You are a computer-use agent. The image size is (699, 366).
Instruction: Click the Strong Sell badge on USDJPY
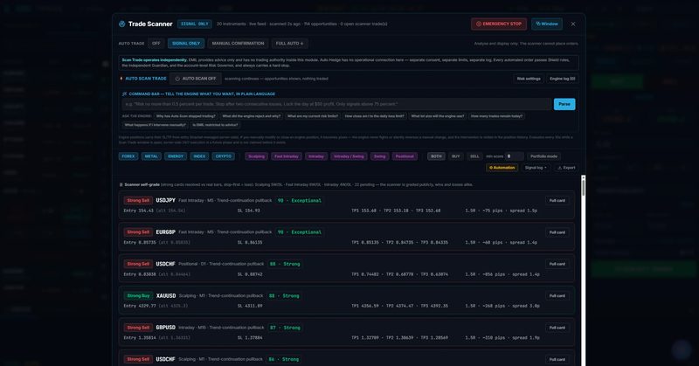138,201
